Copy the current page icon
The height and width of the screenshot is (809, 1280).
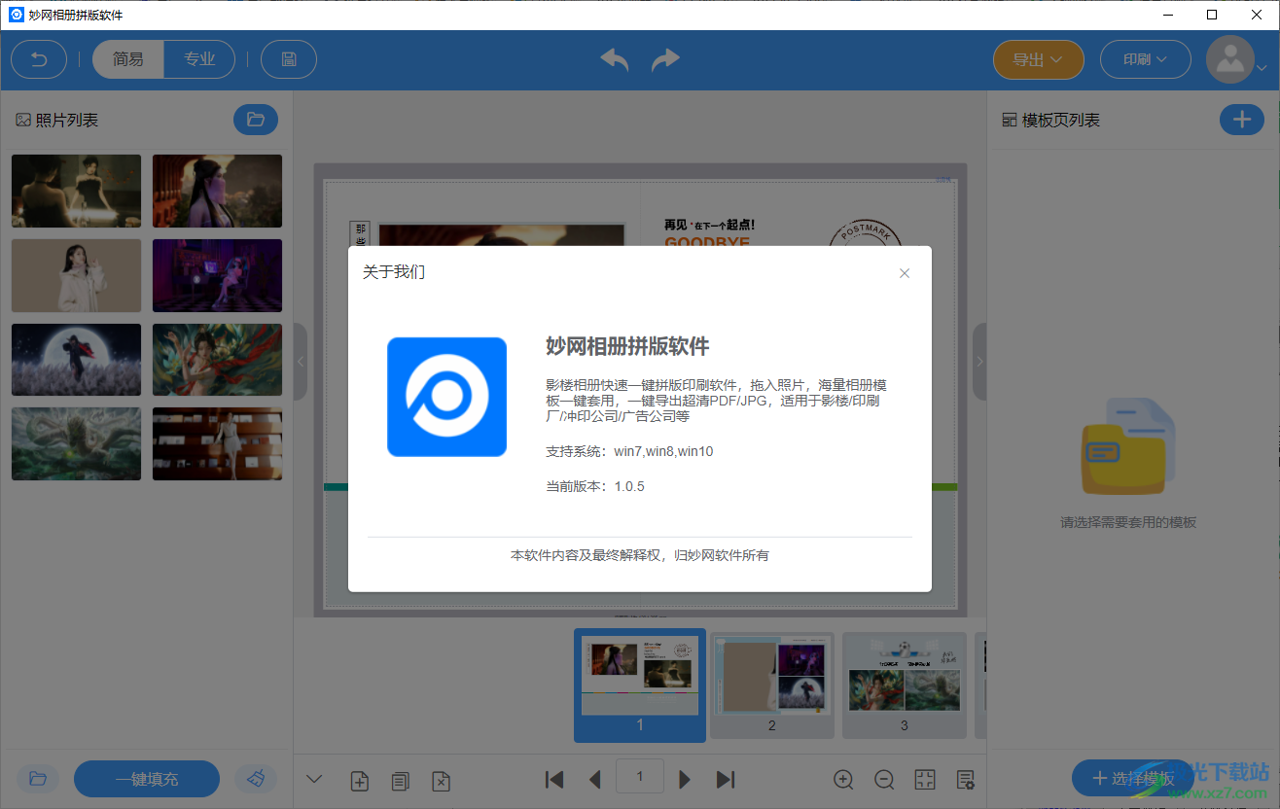(400, 780)
